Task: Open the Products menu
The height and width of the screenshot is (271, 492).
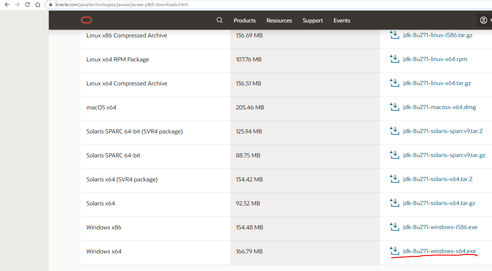Action: [x=245, y=20]
